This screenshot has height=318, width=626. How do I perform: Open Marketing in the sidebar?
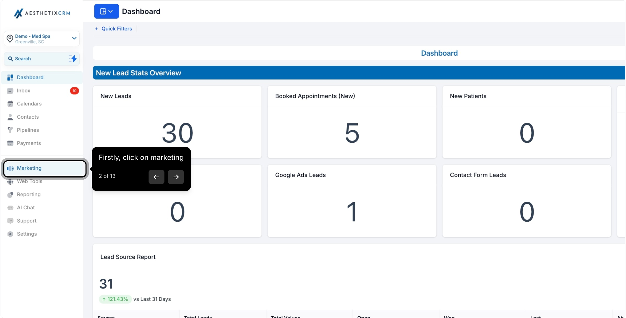coord(45,168)
